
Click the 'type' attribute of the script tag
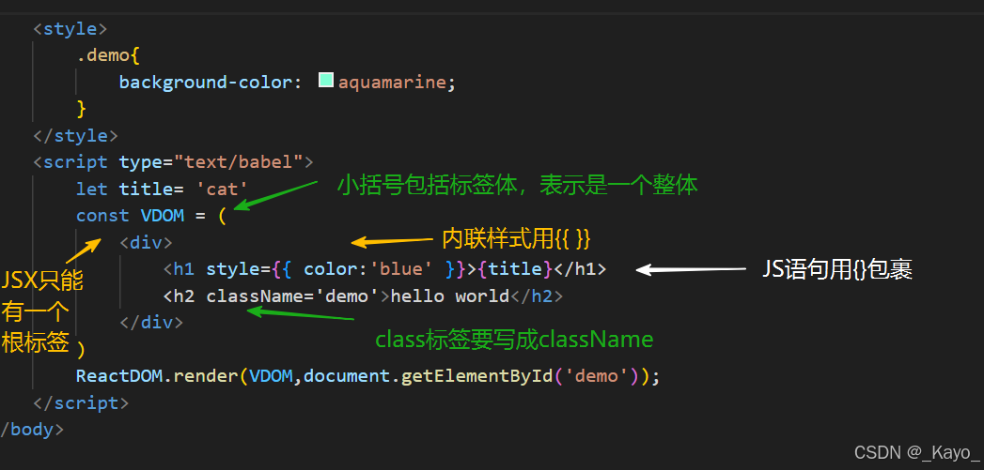click(x=141, y=162)
